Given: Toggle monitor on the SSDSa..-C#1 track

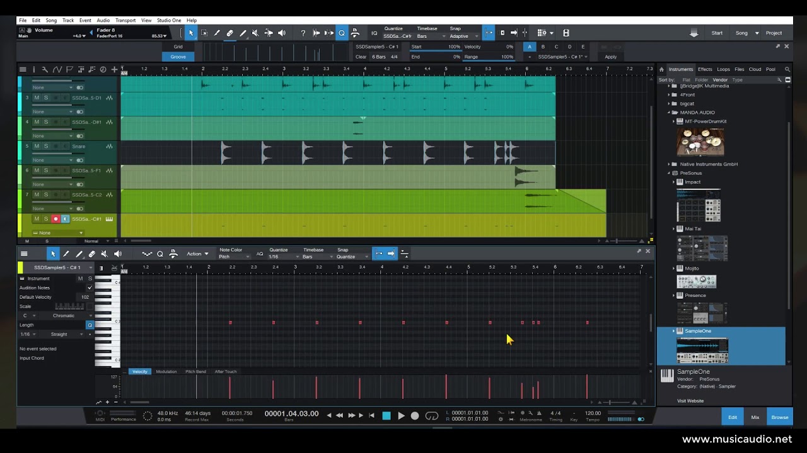Looking at the screenshot, I should (x=65, y=219).
